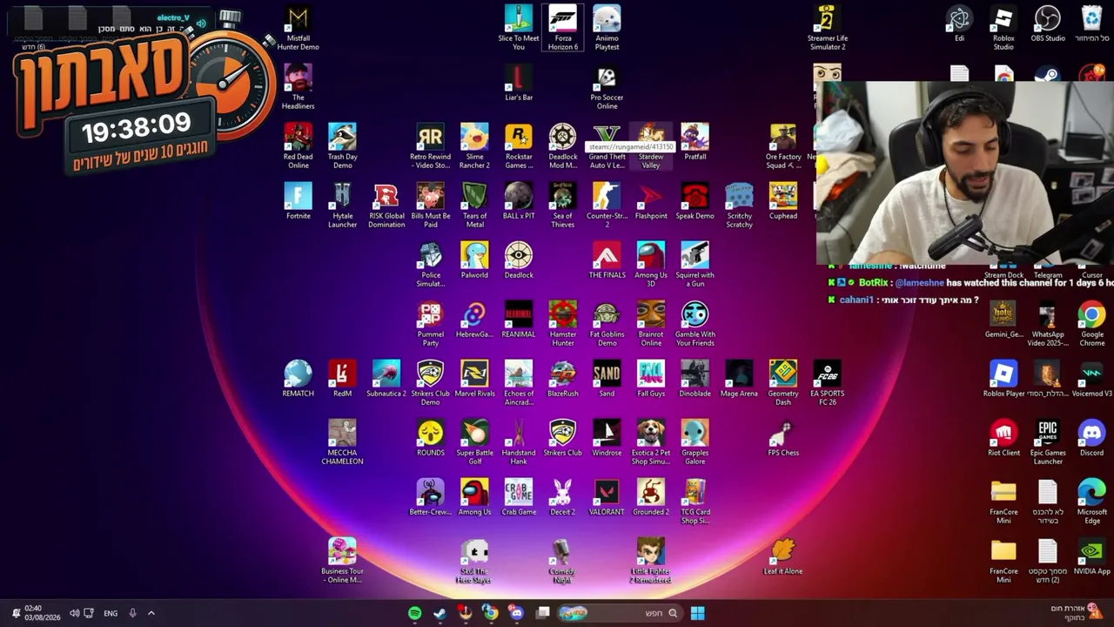Open the Forza Horizon 6 desktop shortcut

pos(562,28)
